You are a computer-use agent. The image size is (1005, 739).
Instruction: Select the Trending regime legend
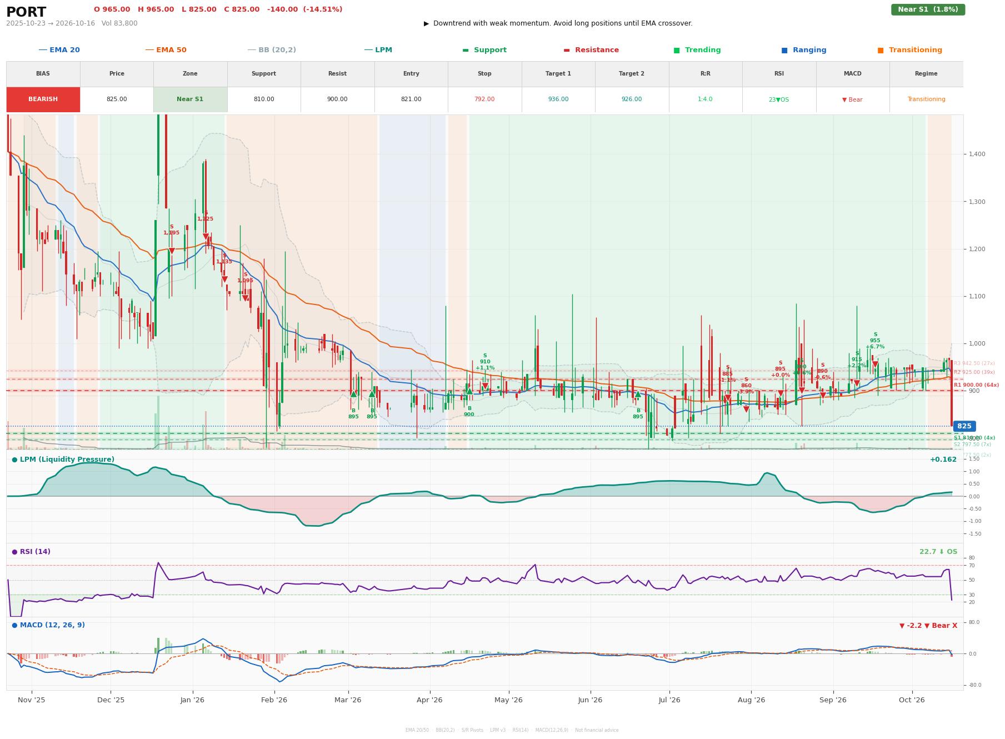click(697, 50)
